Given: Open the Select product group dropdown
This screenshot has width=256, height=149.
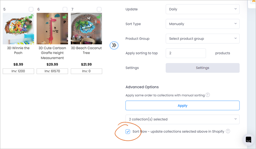Looking at the screenshot, I should [x=202, y=39].
